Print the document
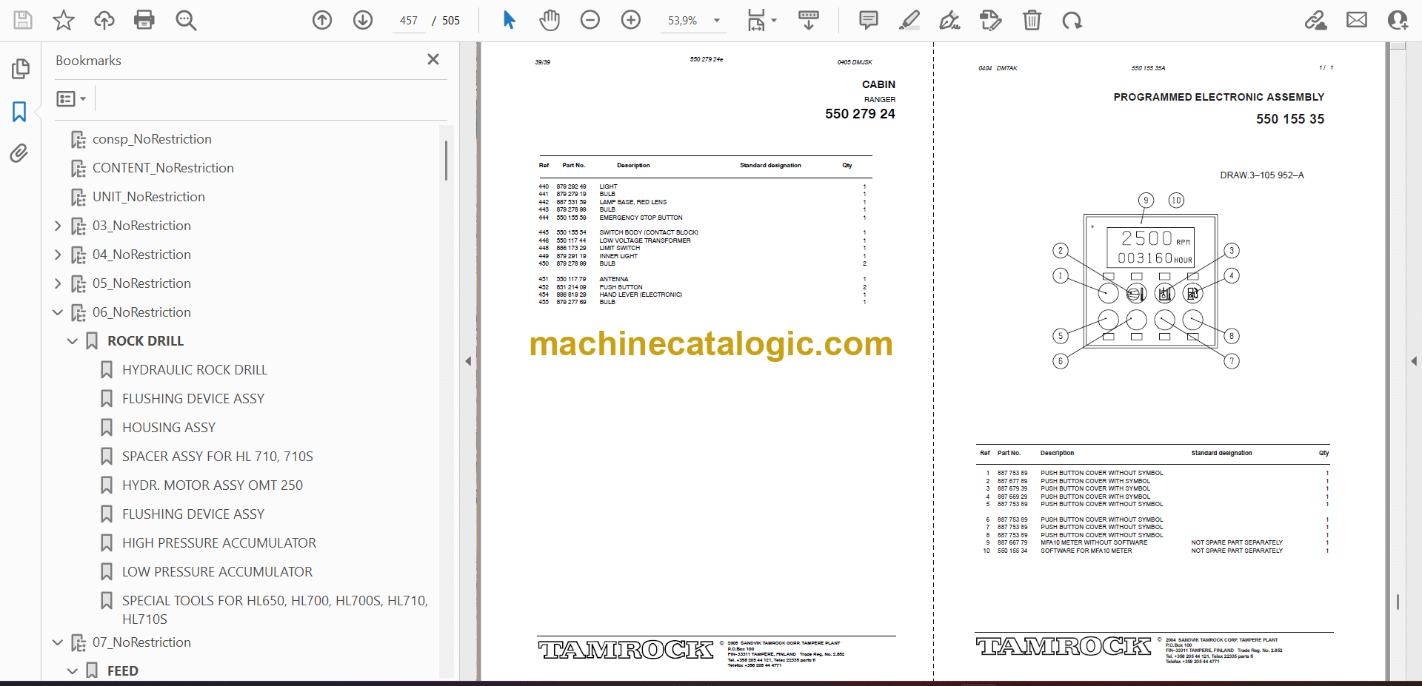Viewport: 1422px width, 686px height. 144,20
